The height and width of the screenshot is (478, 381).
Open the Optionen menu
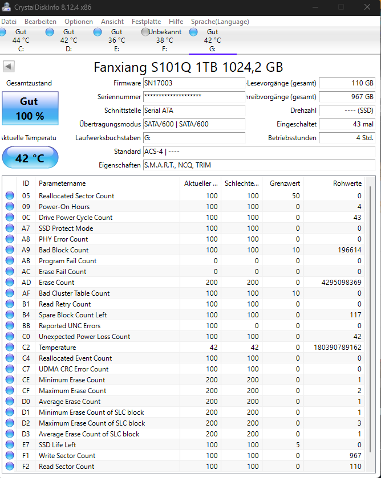click(x=79, y=22)
